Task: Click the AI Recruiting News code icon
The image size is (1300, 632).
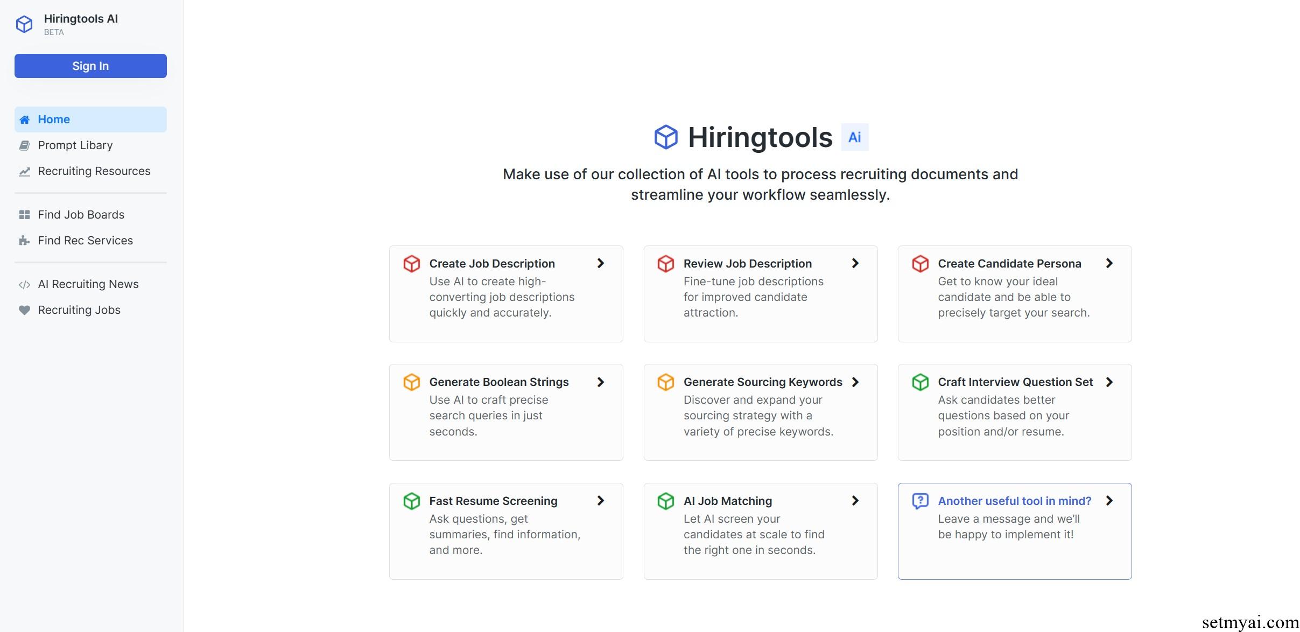Action: 24,285
